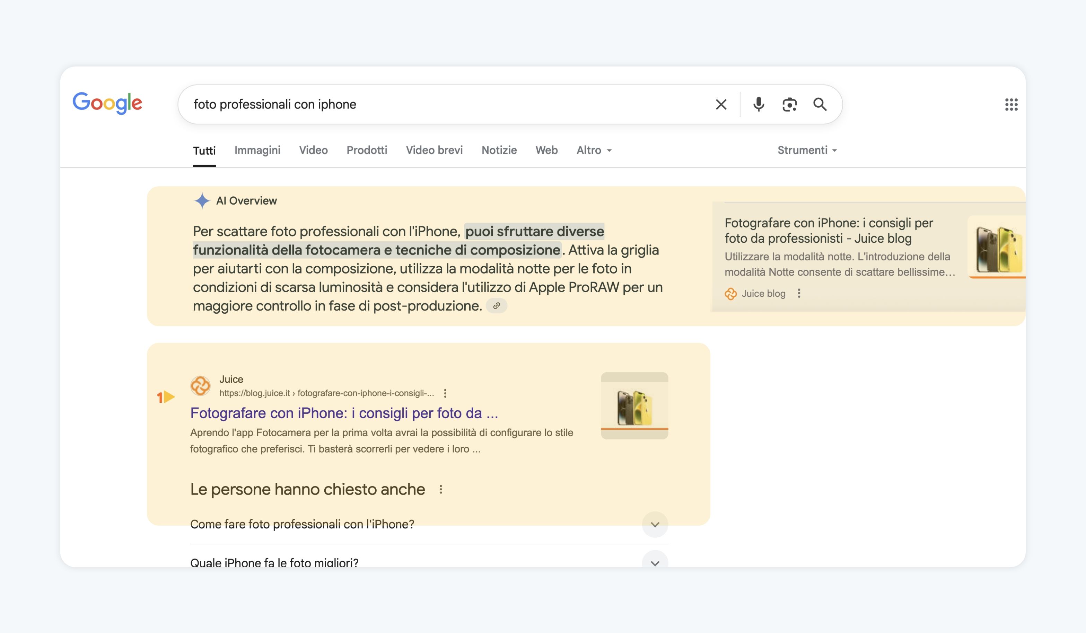This screenshot has height=633, width=1086.
Task: Open 'Fotografare con iPhone: i consigli per foto da ...' result
Action: 344,413
